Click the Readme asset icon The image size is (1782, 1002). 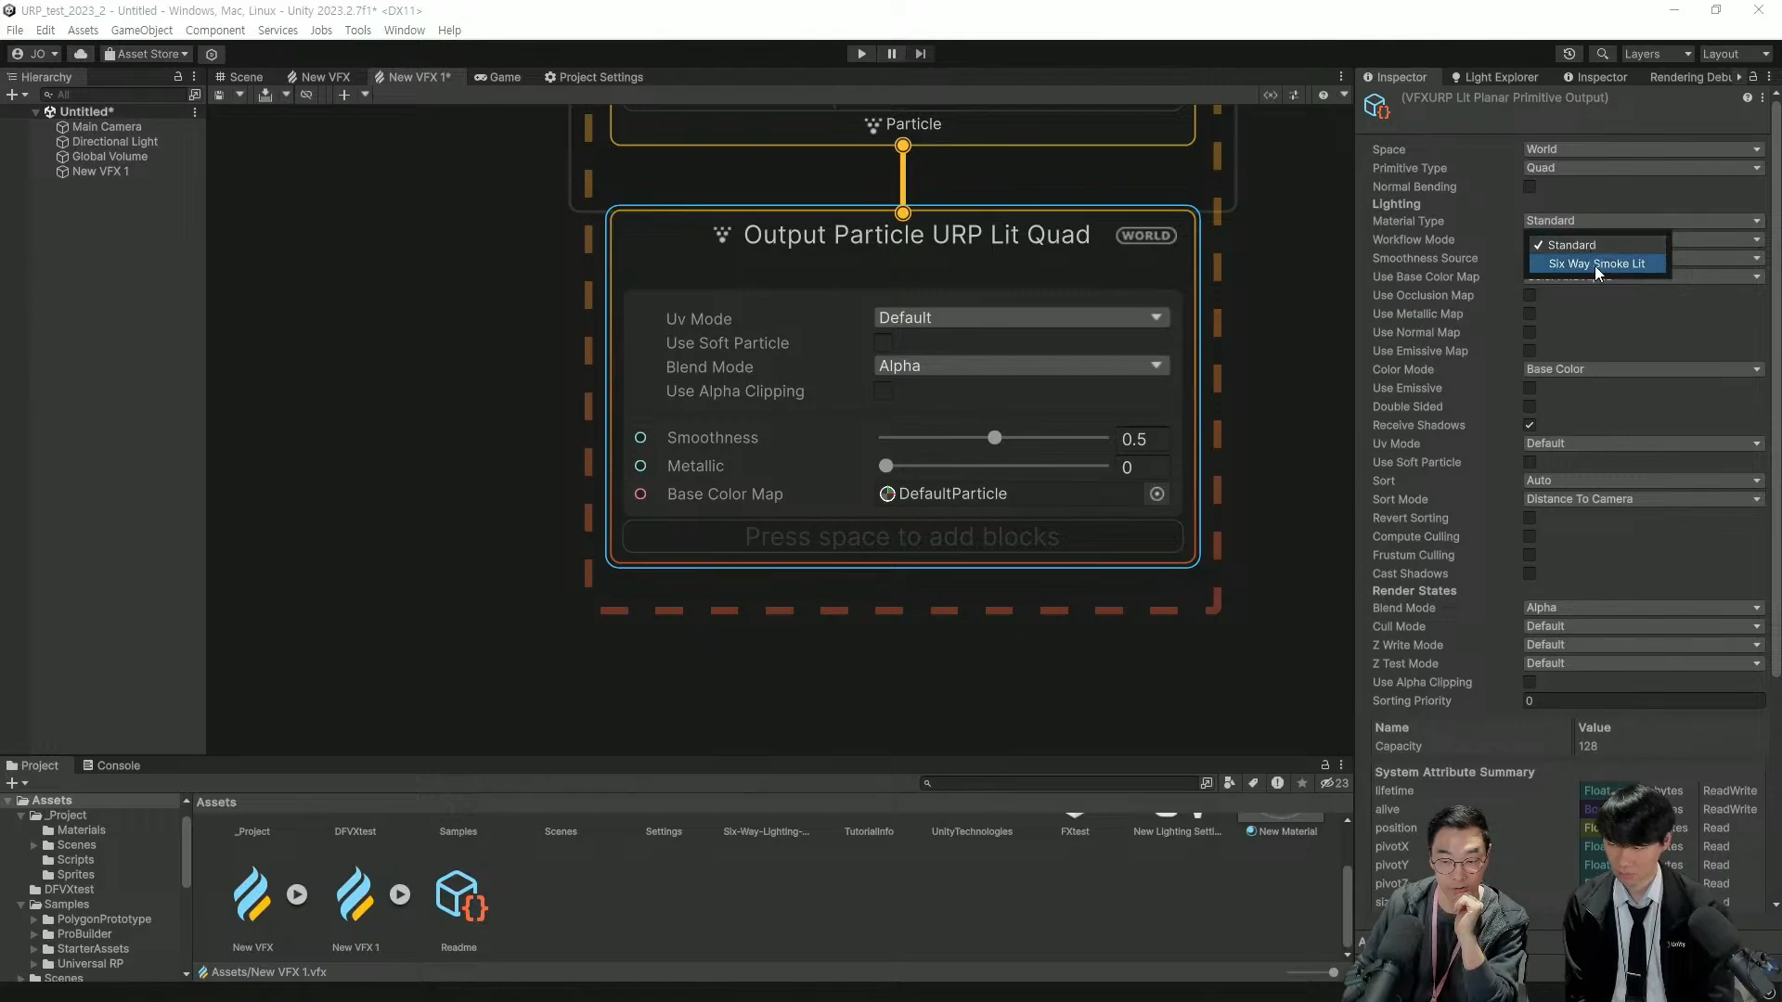pyautogui.click(x=459, y=894)
